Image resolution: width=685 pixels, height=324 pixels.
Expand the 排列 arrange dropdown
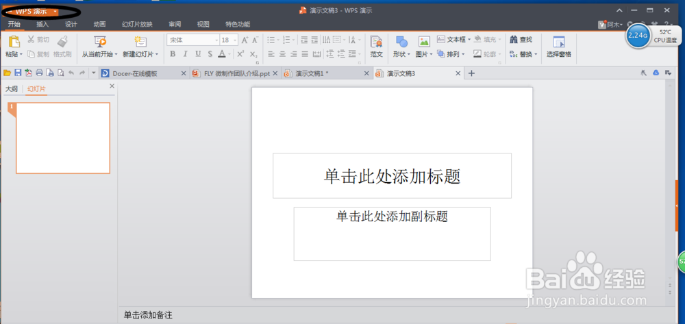pyautogui.click(x=462, y=55)
